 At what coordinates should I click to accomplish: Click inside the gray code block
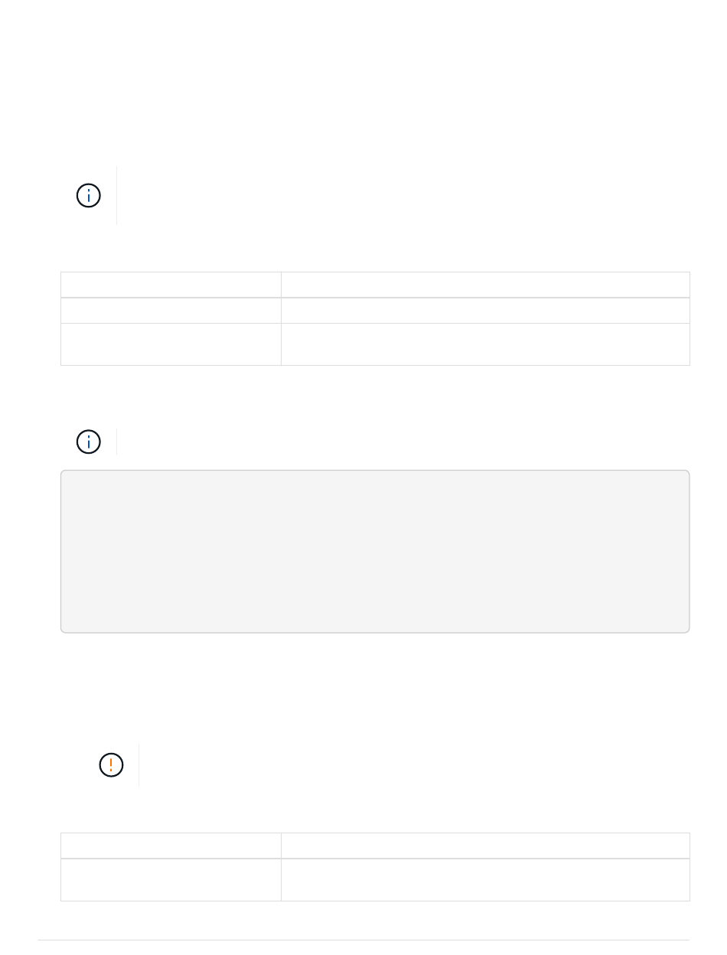click(x=375, y=552)
